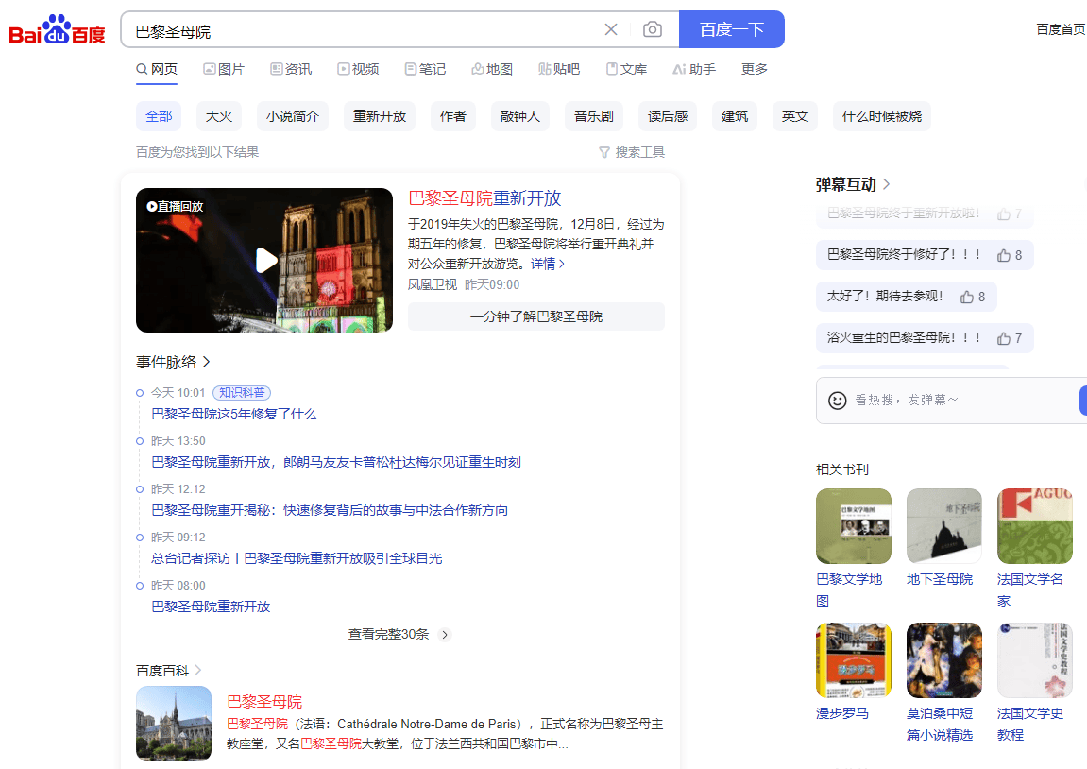Open the 巴黎圣母院重新开放 headline
1087x769 pixels.
[x=484, y=198]
